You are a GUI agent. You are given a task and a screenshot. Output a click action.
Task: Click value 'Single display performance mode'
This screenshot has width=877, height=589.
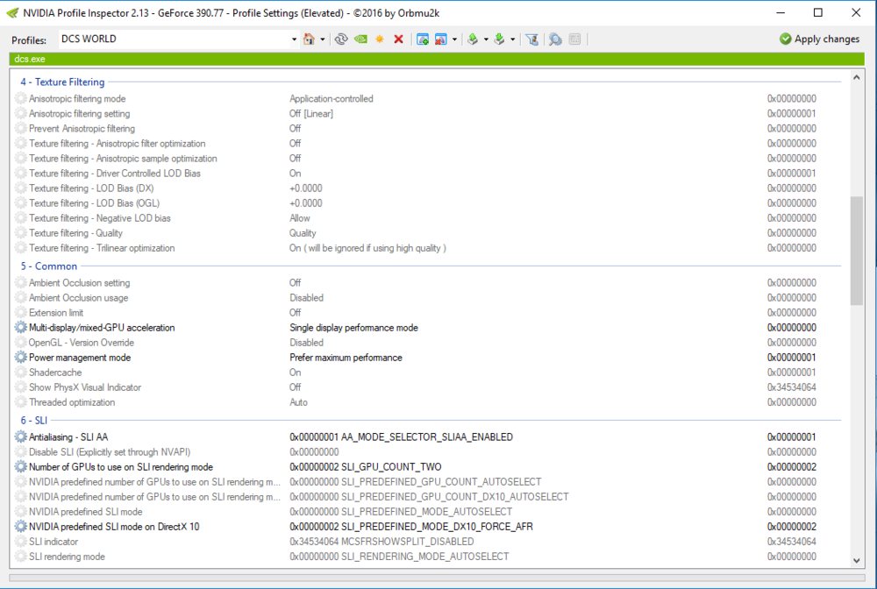(x=353, y=328)
